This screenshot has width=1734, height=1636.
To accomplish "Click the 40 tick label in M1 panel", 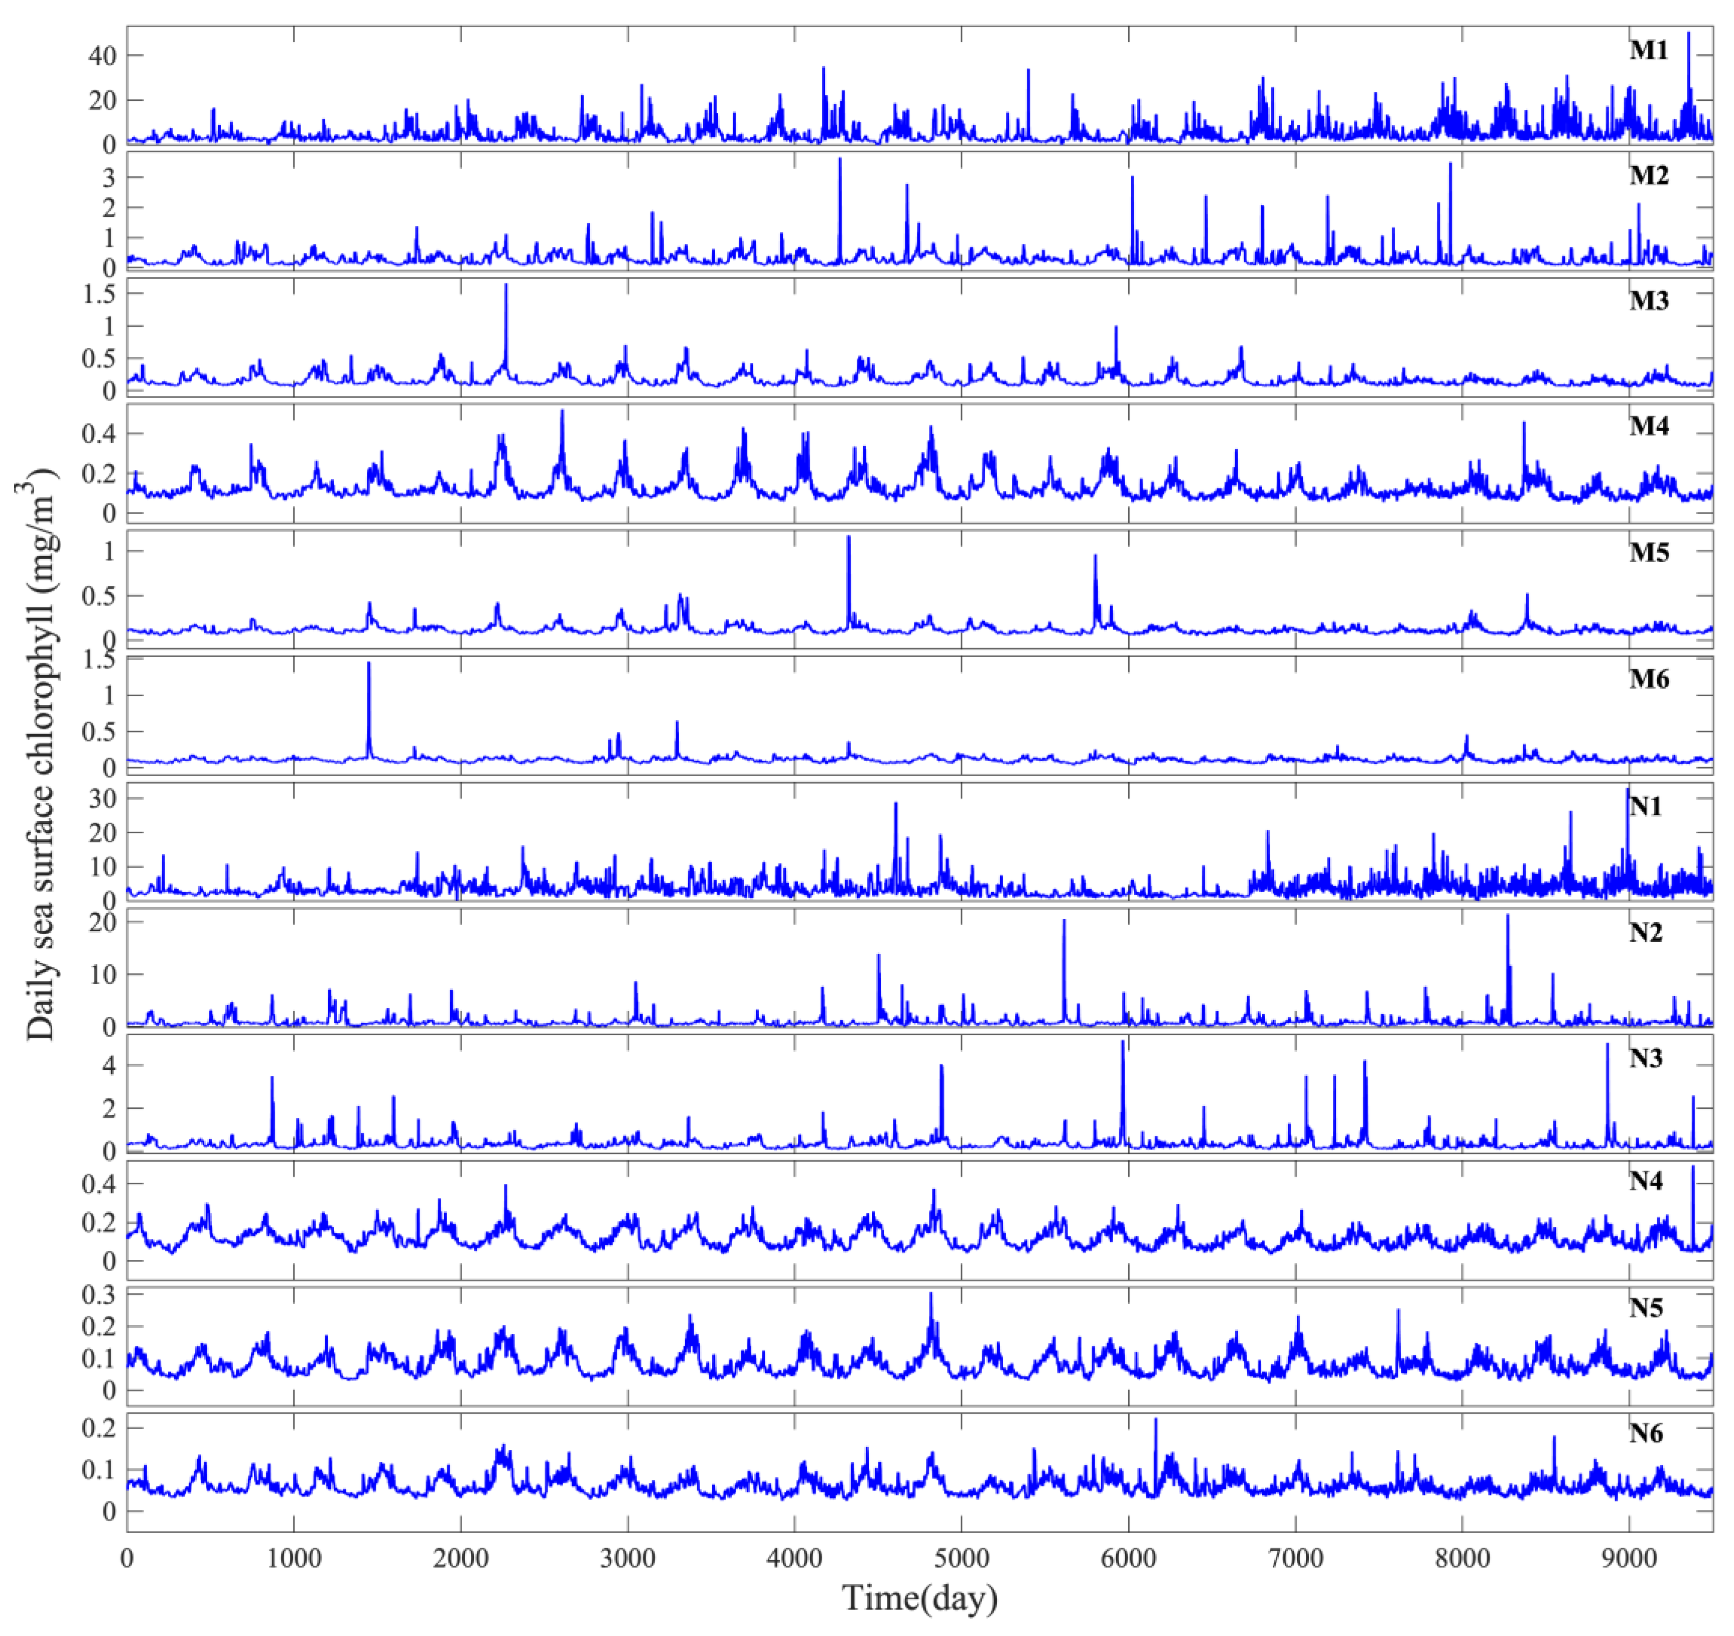I will 103,56.
